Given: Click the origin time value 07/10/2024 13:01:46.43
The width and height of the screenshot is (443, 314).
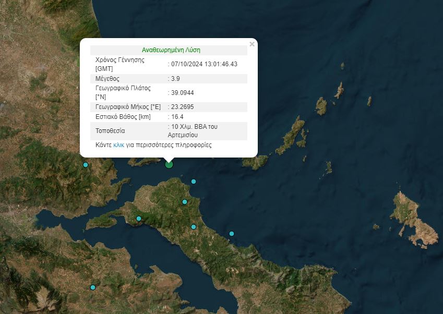Looking at the screenshot, I should (204, 64).
